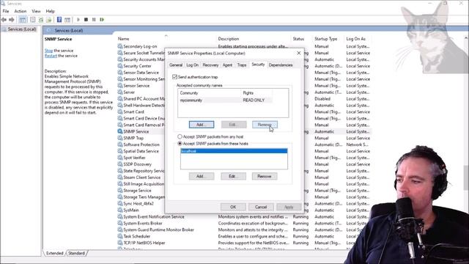Switch to the General tab

tap(176, 65)
